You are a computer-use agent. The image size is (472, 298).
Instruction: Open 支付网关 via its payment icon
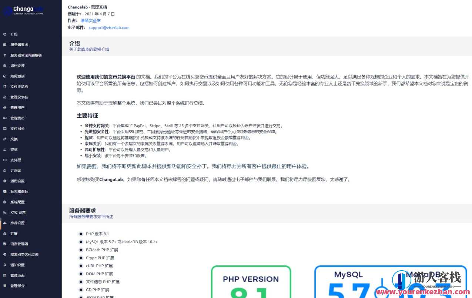(5, 128)
